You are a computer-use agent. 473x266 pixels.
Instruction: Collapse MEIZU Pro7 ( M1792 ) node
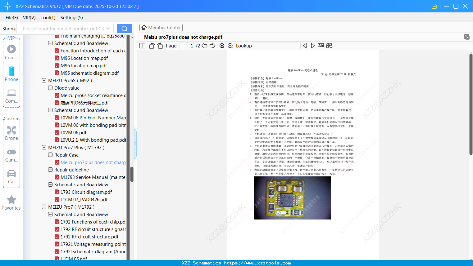(44, 207)
